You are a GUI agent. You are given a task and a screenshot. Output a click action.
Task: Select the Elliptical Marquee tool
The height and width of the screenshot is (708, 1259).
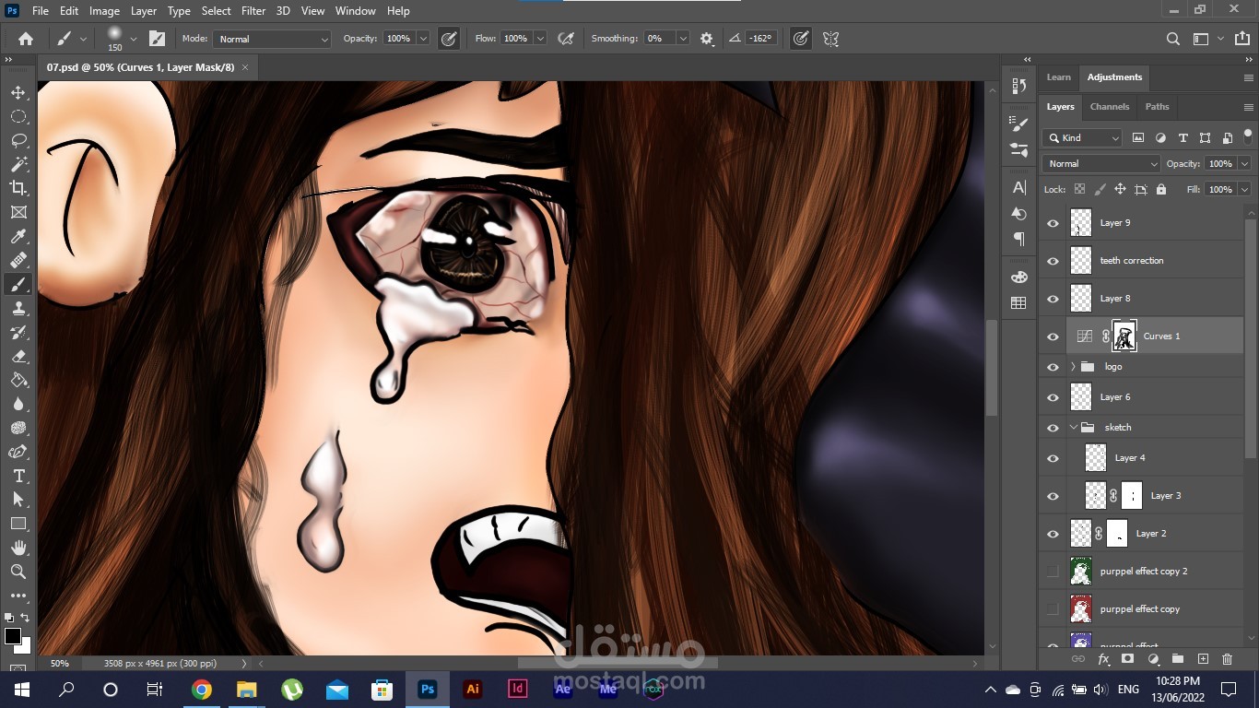18,116
